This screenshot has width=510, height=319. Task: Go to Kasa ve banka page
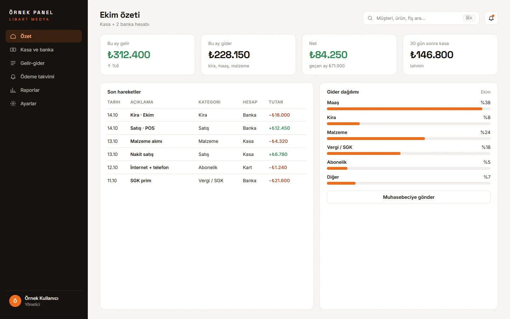pos(44,50)
